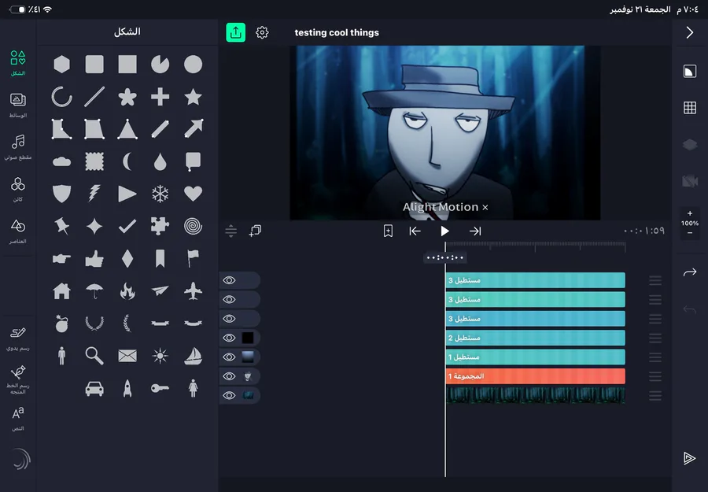Hide the third مستطيل 3 layer
708x492 pixels.
click(230, 319)
